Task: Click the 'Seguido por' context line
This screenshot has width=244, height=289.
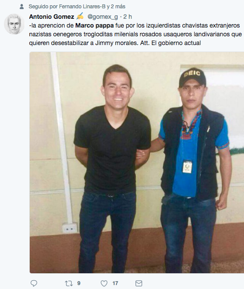Action: click(x=77, y=7)
